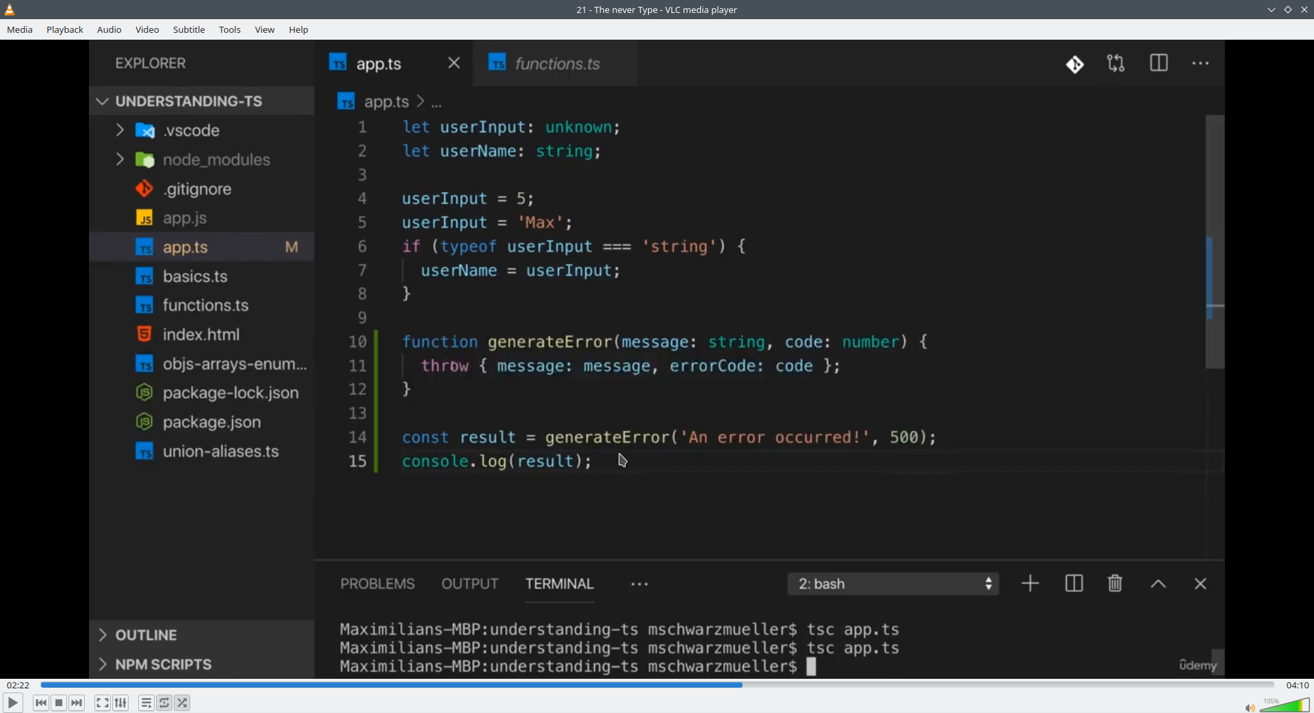The image size is (1314, 713).
Task: Click the VLC cone icon in title bar
Action: coord(10,10)
